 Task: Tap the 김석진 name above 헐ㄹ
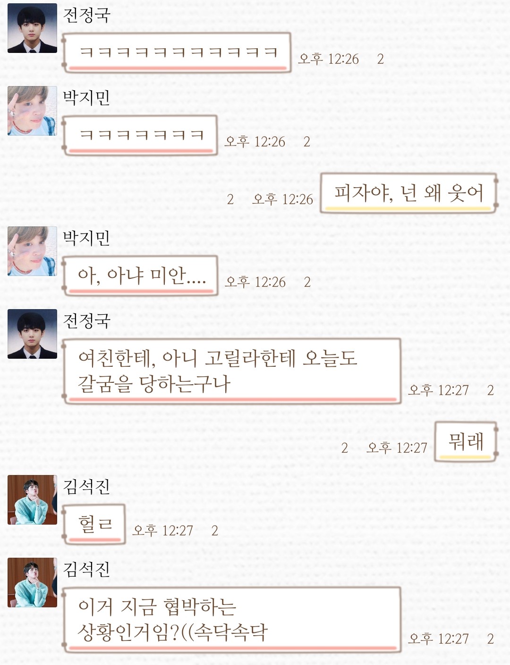[86, 486]
